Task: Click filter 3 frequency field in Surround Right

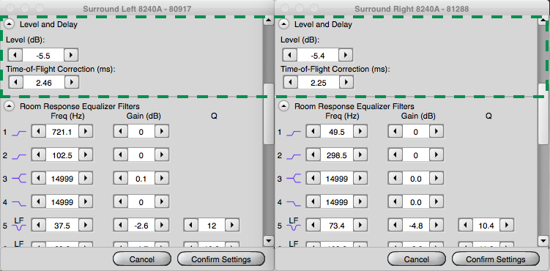Action: coord(337,179)
